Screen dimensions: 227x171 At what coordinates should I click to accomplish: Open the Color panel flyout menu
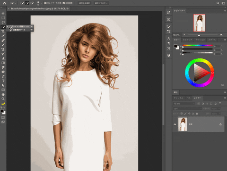225,40
